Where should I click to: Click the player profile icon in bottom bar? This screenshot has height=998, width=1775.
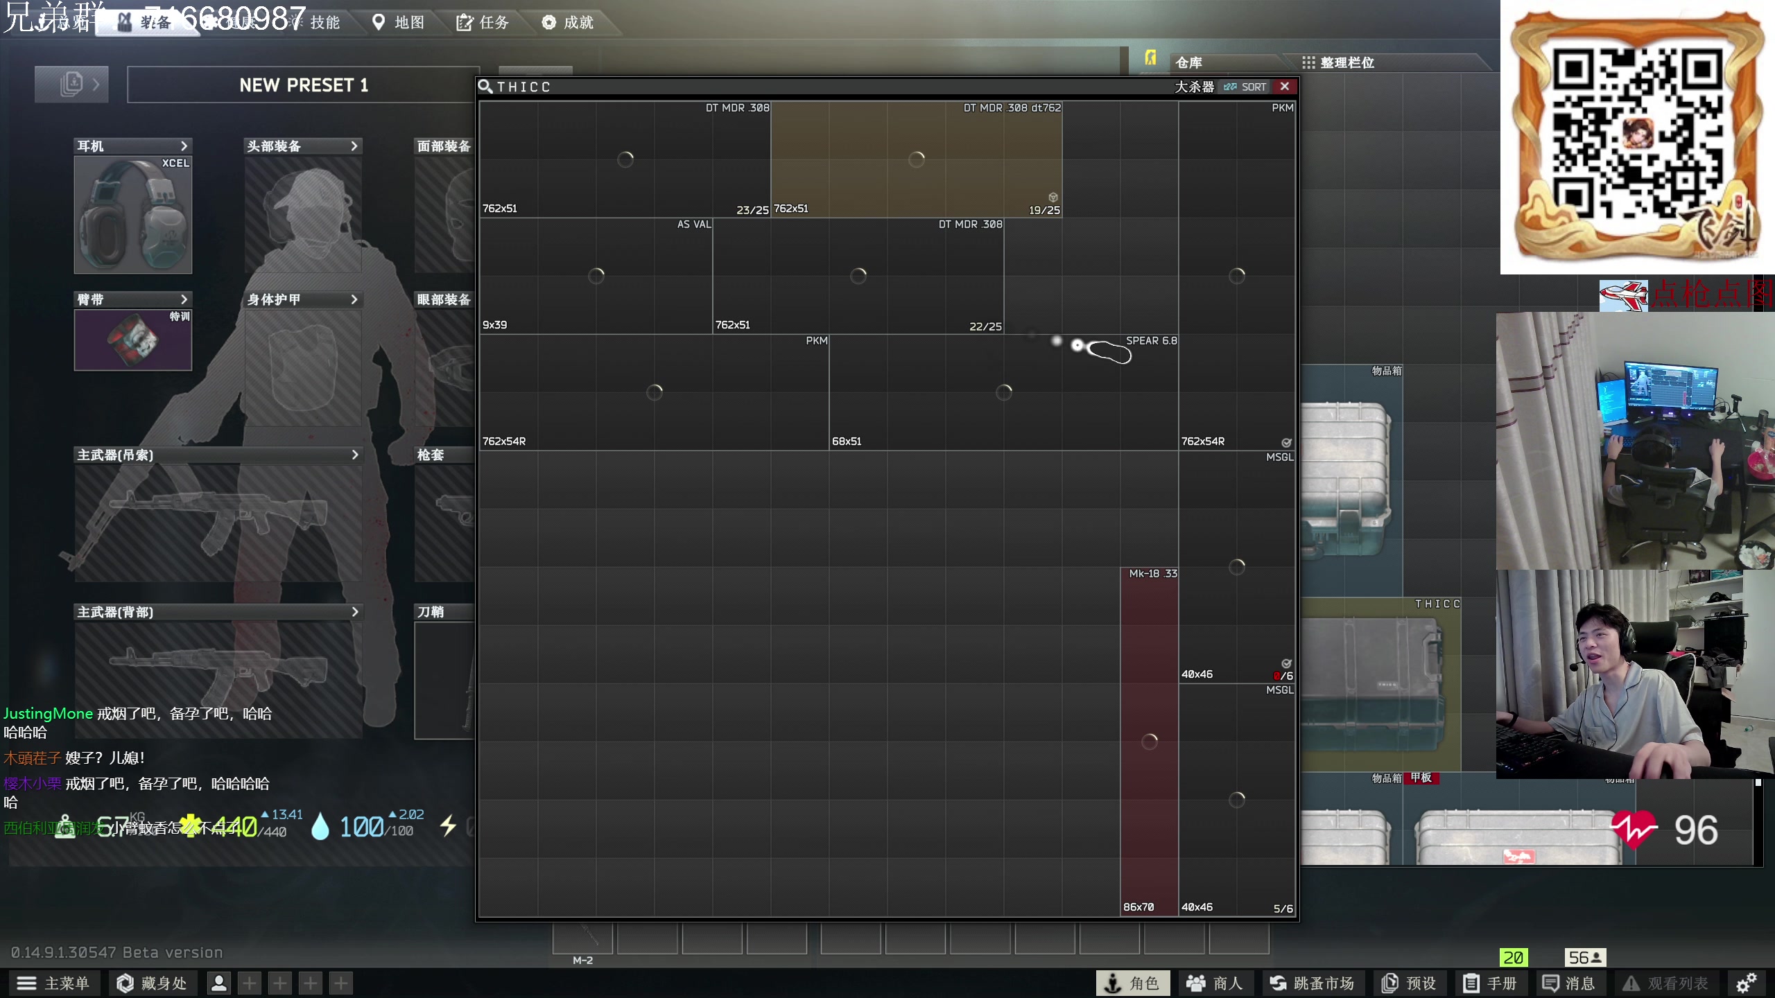coord(219,983)
